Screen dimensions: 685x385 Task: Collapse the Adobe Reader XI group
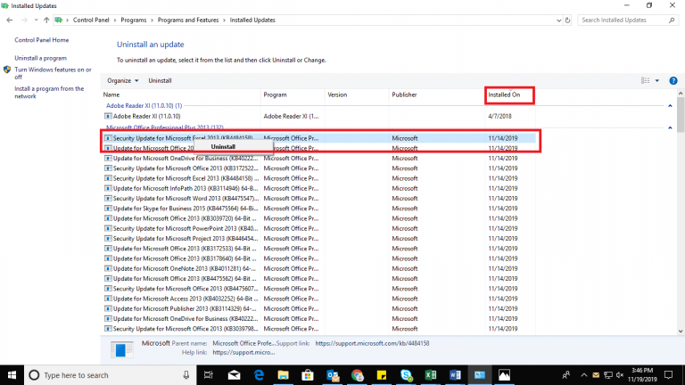point(670,105)
